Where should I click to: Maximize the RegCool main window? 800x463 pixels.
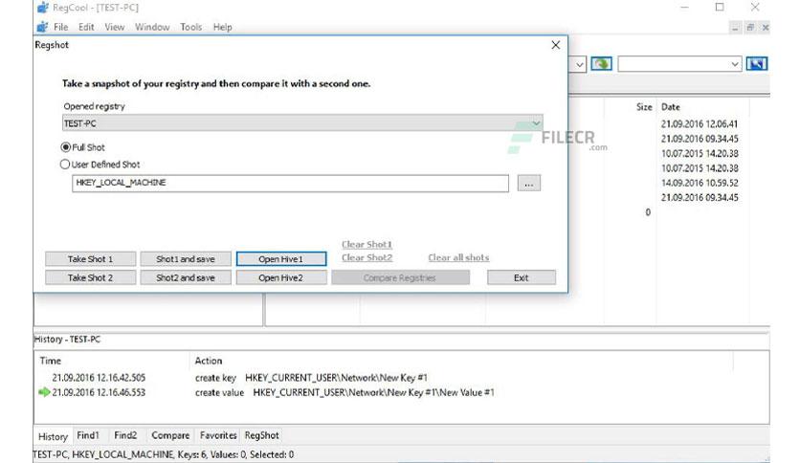[720, 7]
